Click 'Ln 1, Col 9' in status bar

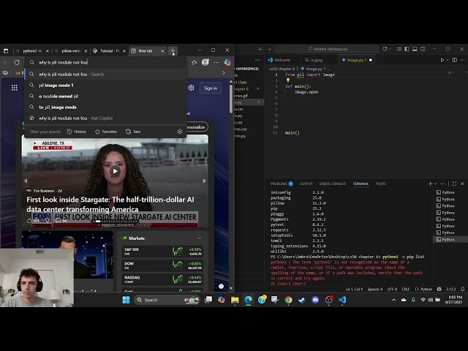[x=354, y=290]
